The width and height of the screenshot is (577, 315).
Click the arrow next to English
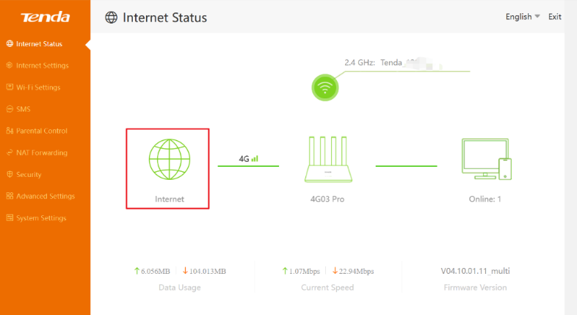click(537, 16)
